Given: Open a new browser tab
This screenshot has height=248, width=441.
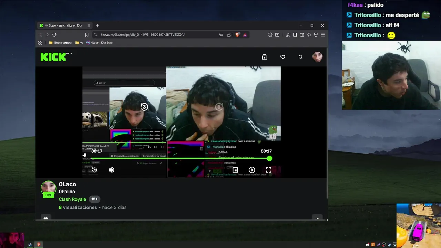Looking at the screenshot, I should tap(97, 25).
